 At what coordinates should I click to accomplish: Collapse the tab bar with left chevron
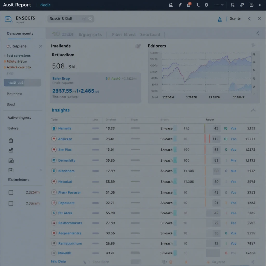258,34
